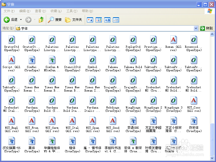Select the 方正小标宋简体 font icon
The image size is (216, 162).
(x=173, y=121)
